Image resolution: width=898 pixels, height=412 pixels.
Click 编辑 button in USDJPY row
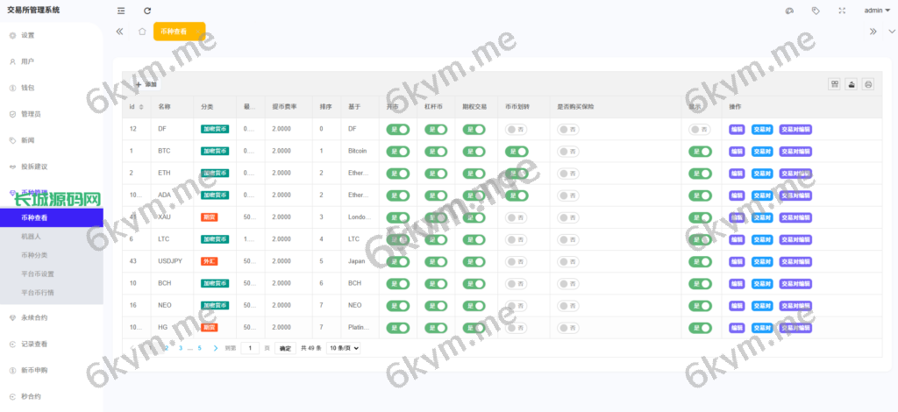[x=737, y=261]
